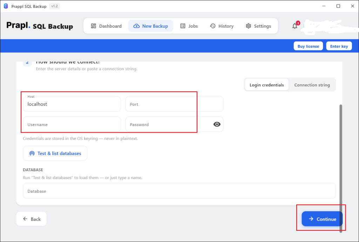359x242 pixels.
Task: Click the cloud upload icon on New Backup
Action: pos(136,26)
